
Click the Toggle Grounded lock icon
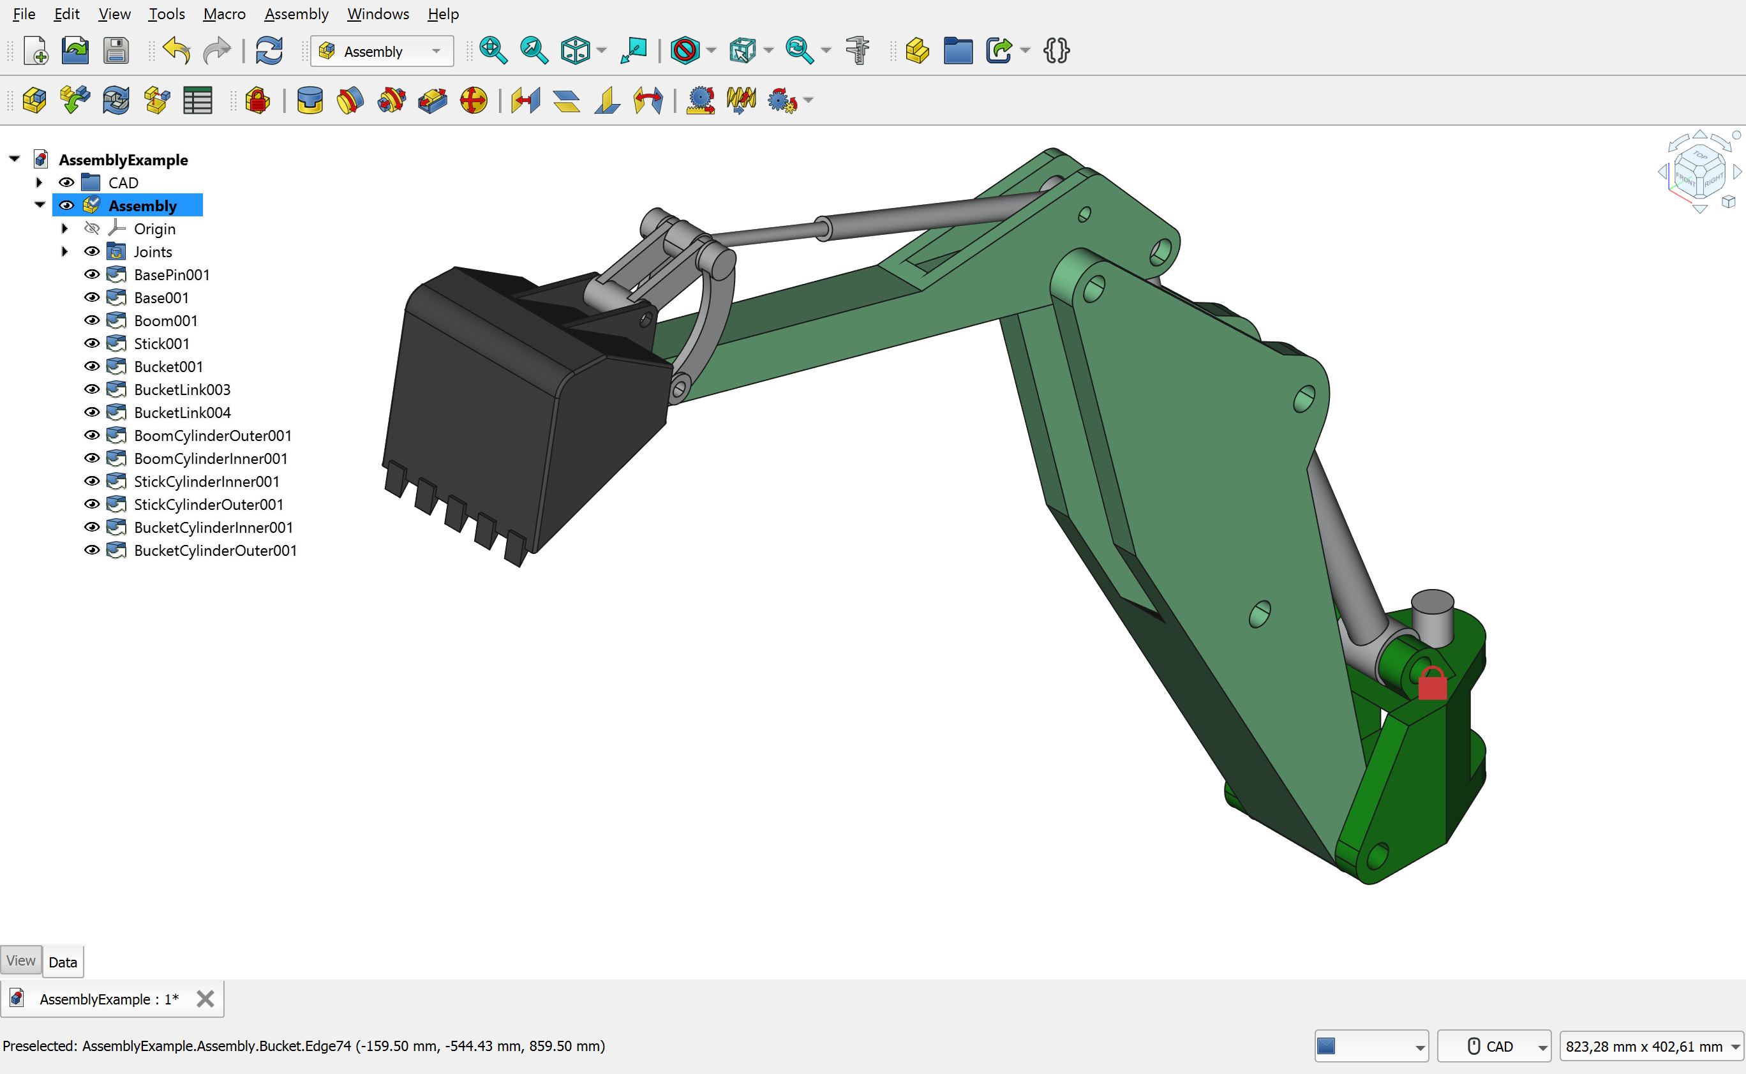[257, 100]
